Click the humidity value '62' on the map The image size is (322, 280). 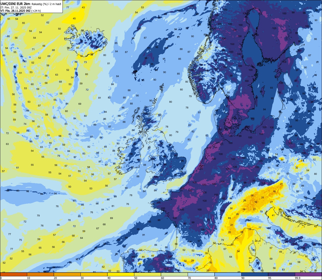point(48,23)
